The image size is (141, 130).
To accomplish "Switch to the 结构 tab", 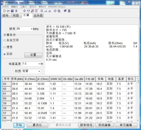I will pos(6,16).
